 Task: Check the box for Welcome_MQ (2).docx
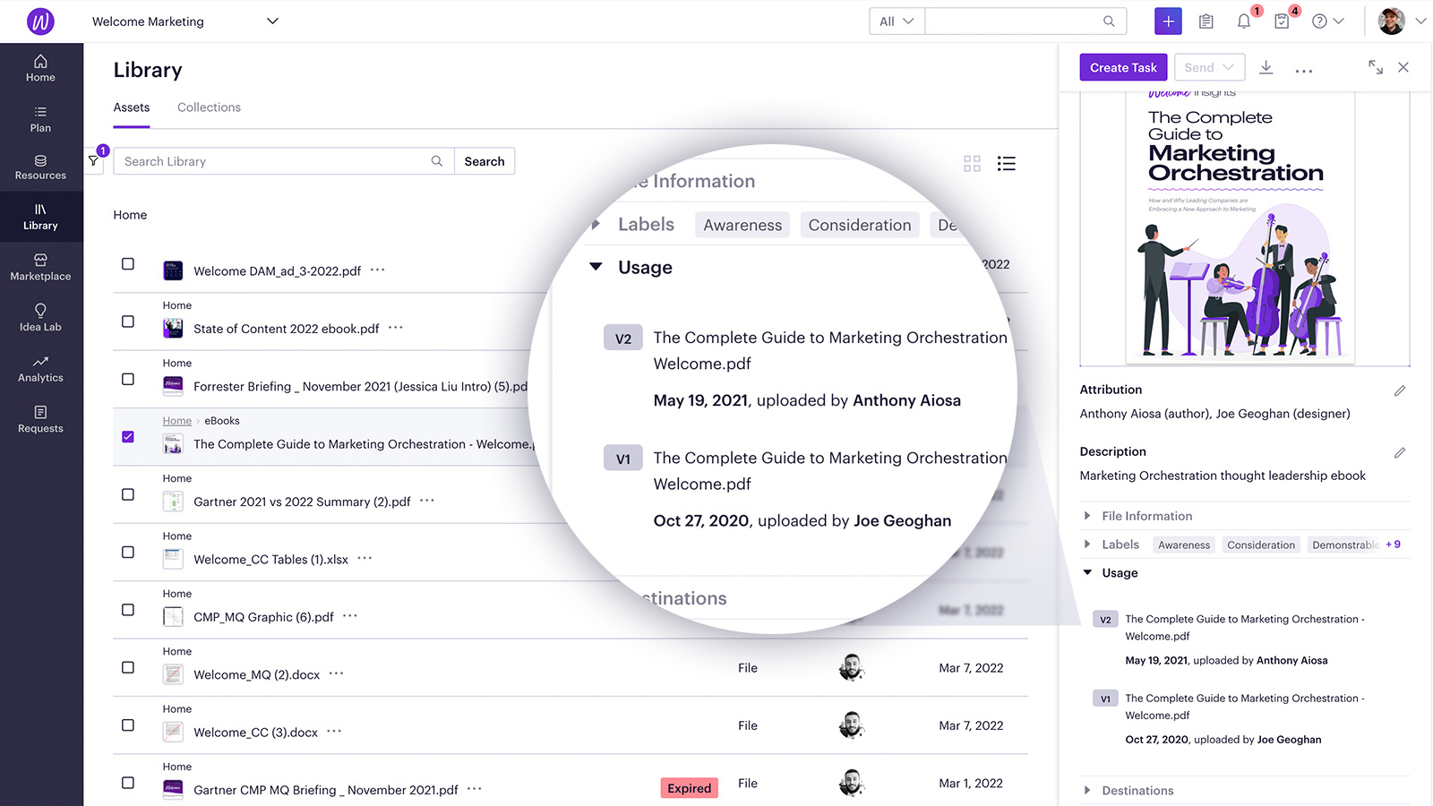pos(128,667)
